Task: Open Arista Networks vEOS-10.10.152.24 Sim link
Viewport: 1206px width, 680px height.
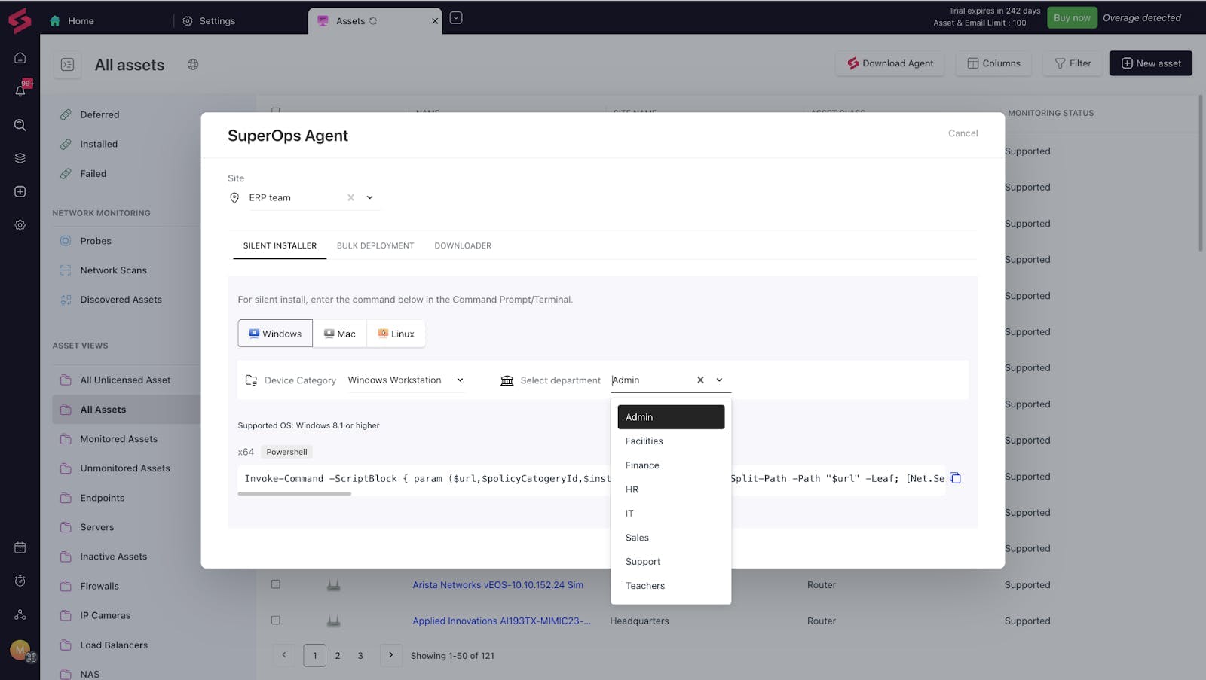Action: 497,585
